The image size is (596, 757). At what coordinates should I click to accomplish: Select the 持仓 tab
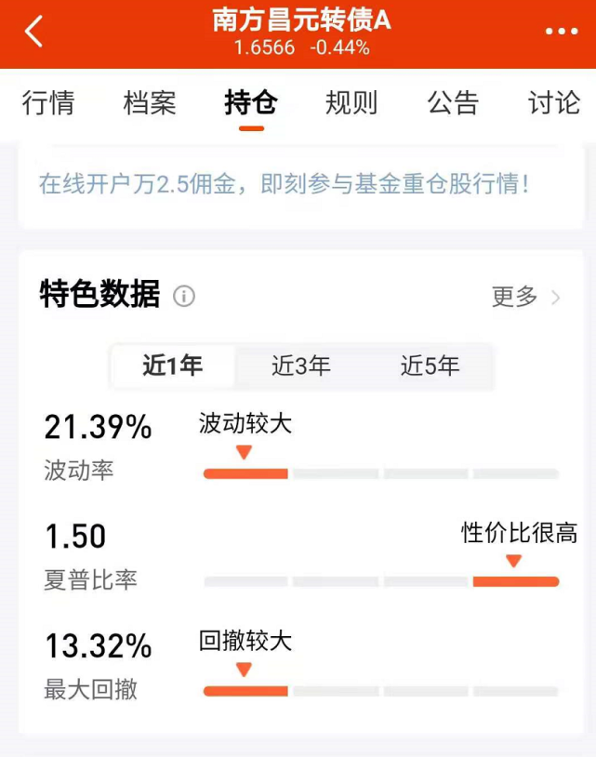click(250, 103)
